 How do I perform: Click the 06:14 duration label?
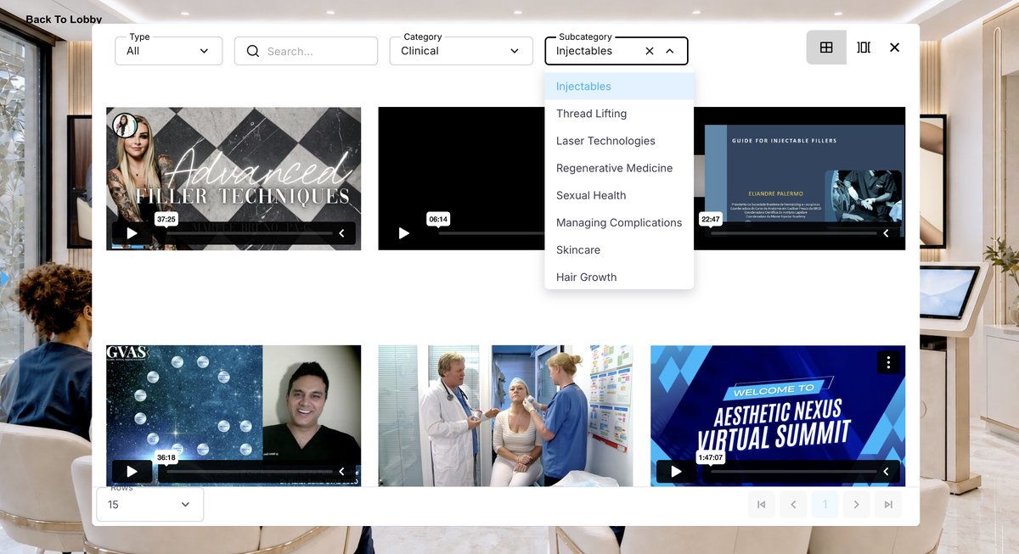coord(438,219)
